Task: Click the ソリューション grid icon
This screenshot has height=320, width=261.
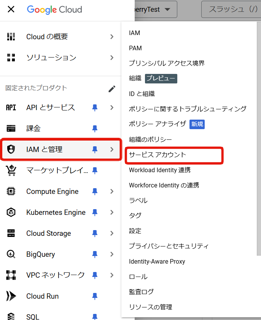Action: pyautogui.click(x=11, y=58)
